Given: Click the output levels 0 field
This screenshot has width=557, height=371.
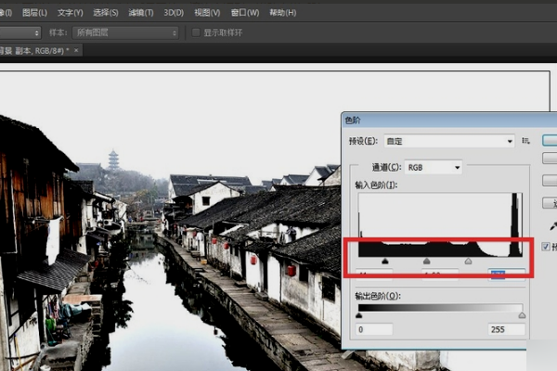Looking at the screenshot, I should [375, 329].
